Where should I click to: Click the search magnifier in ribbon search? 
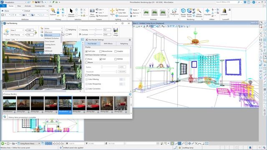click(x=239, y=2)
